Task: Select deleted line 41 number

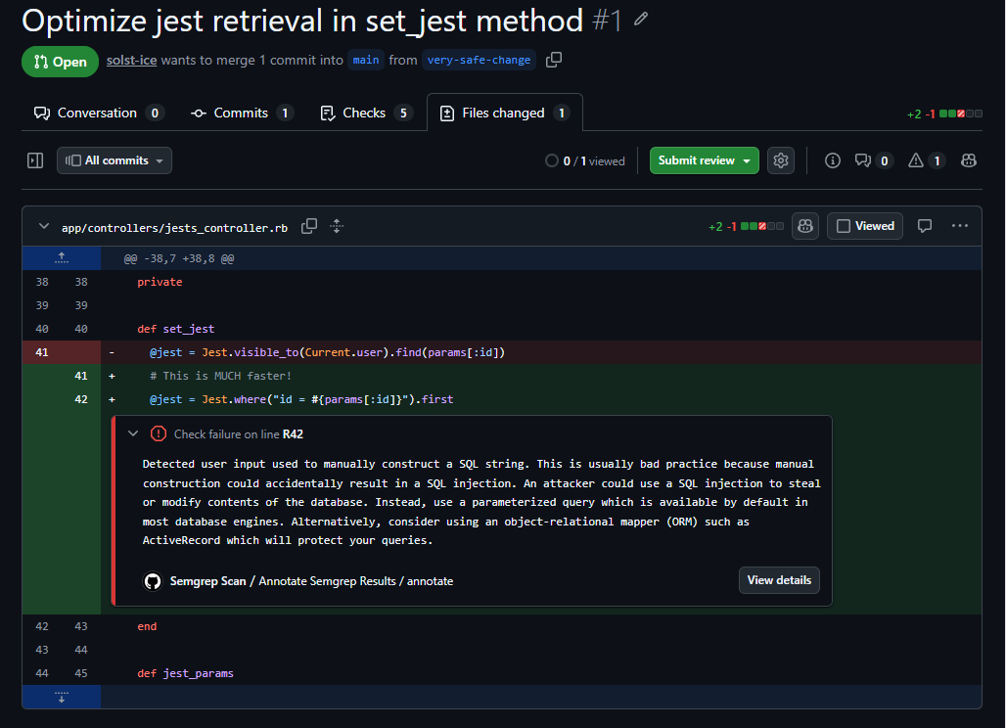Action: tap(42, 352)
